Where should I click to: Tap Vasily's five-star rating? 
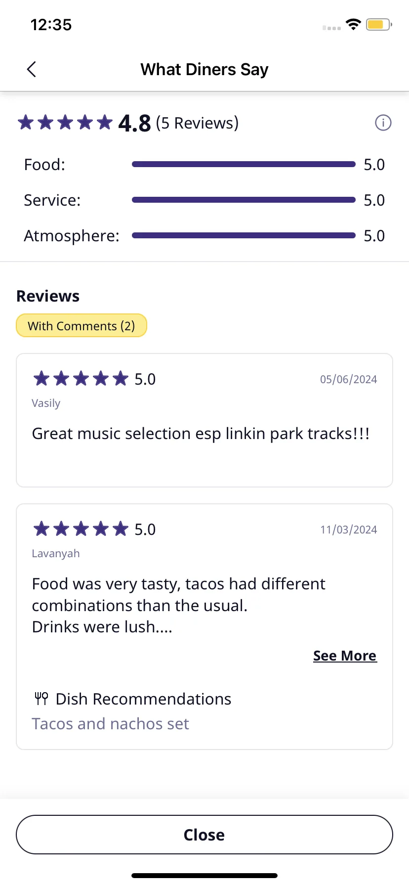coord(81,379)
